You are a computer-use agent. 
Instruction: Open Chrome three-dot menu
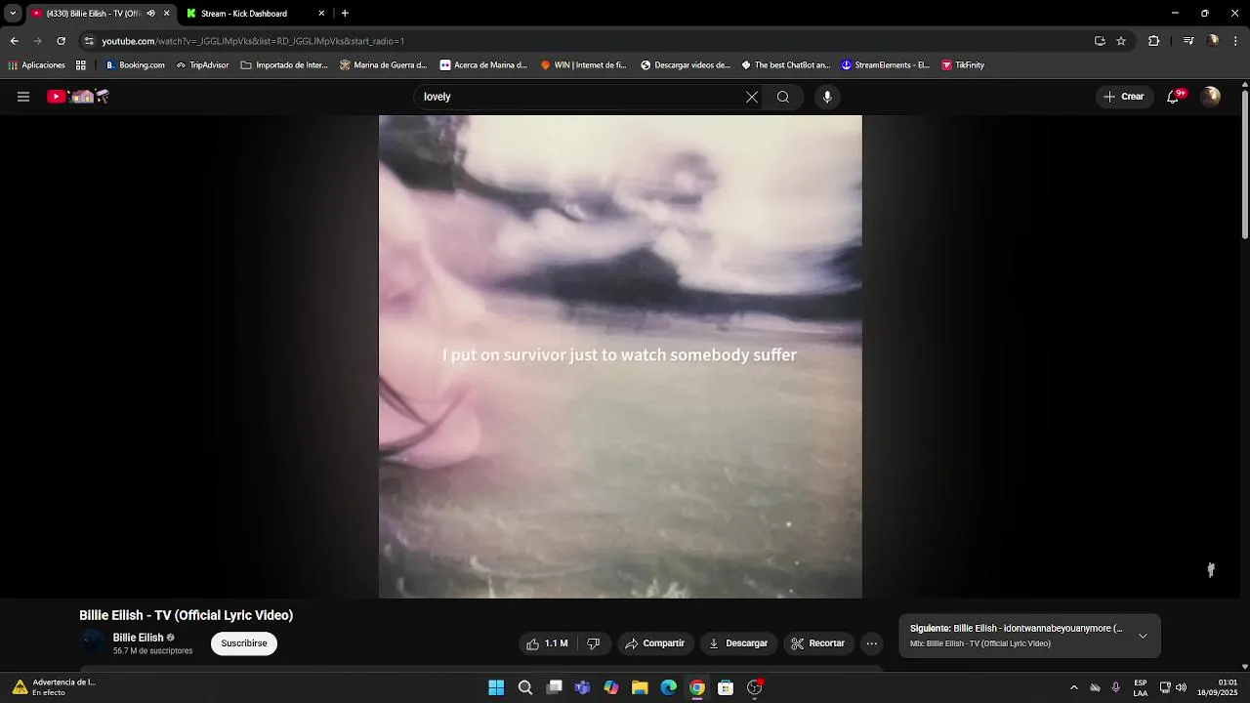coord(1236,41)
